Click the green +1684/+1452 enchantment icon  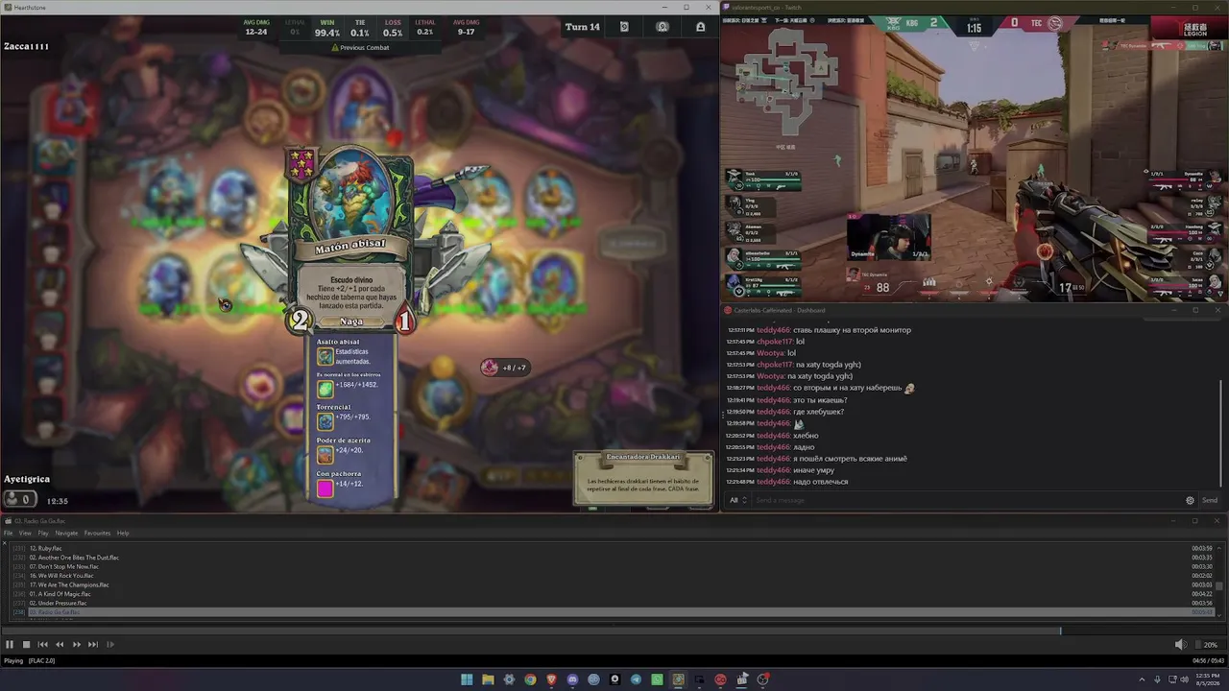tap(325, 389)
